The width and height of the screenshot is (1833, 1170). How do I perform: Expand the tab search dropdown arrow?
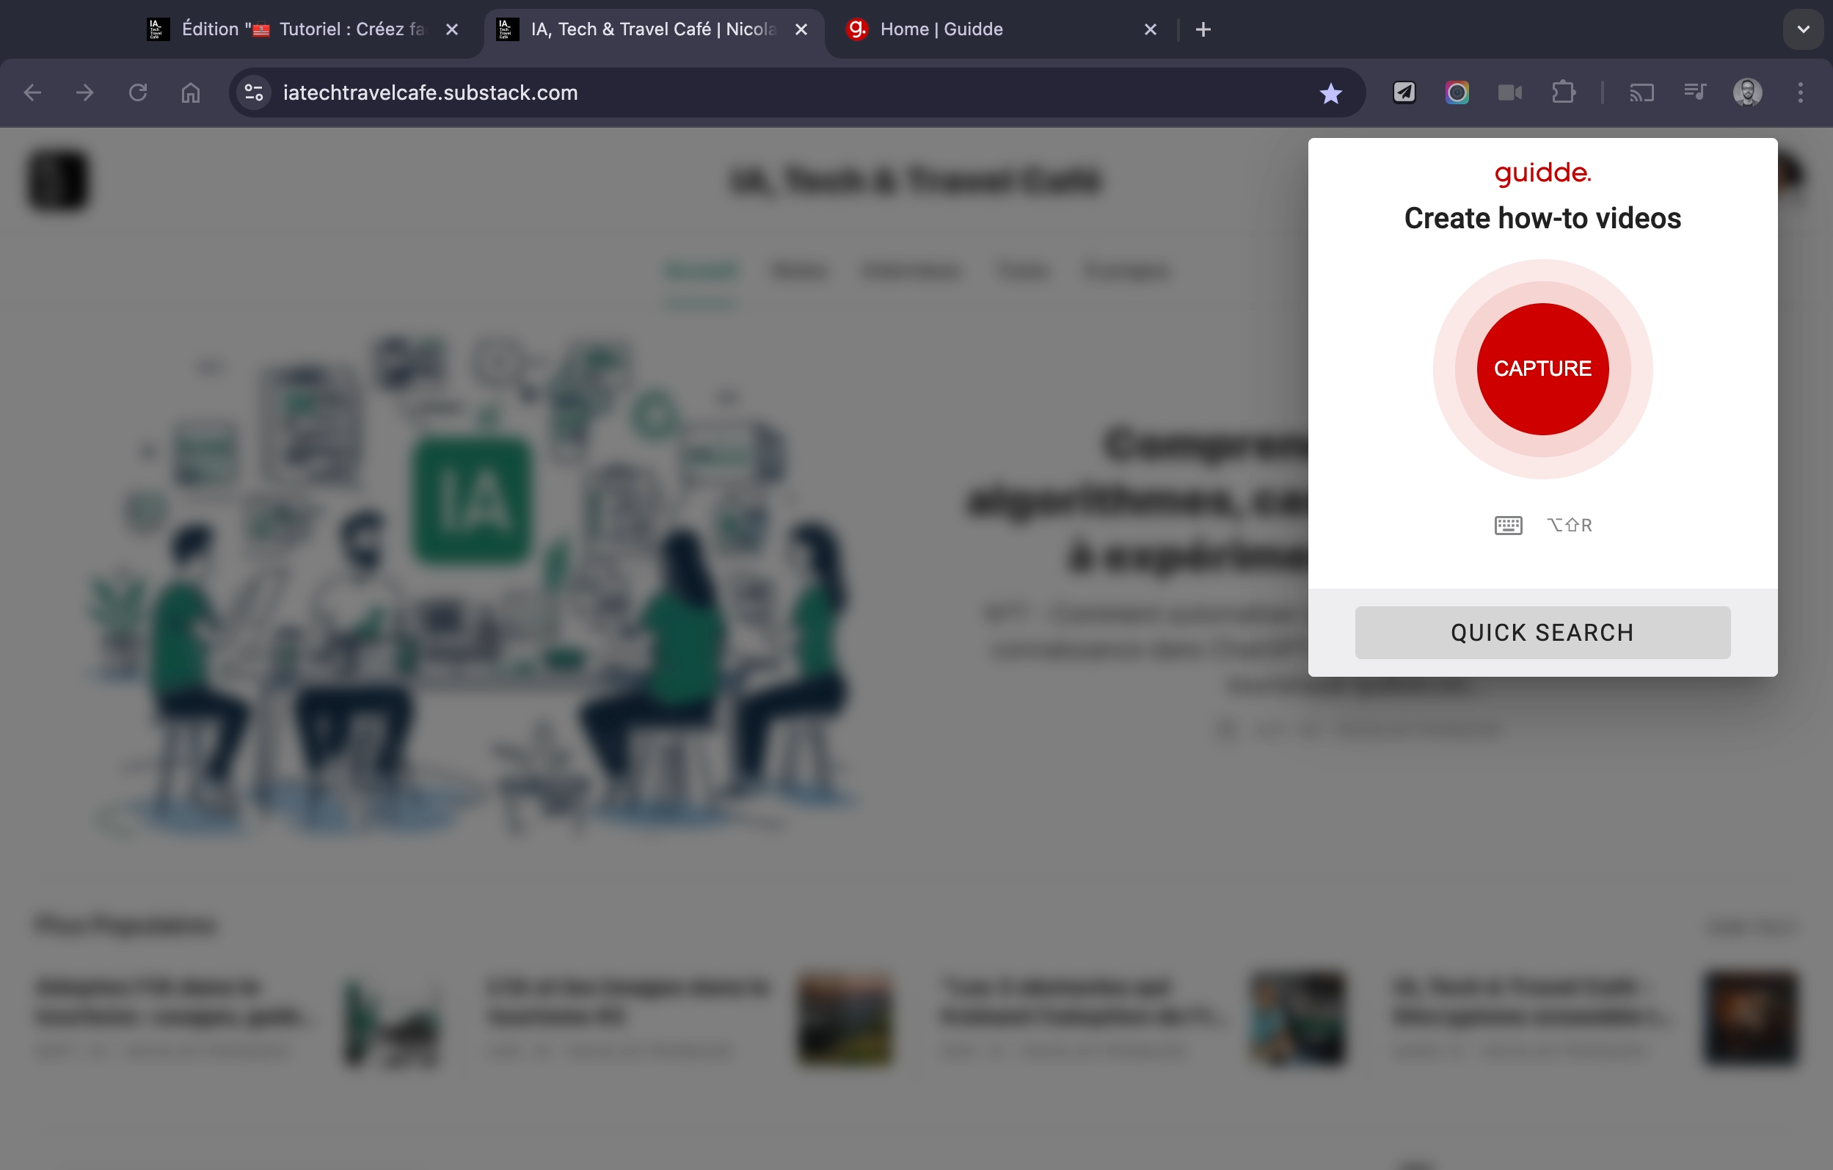click(1803, 29)
